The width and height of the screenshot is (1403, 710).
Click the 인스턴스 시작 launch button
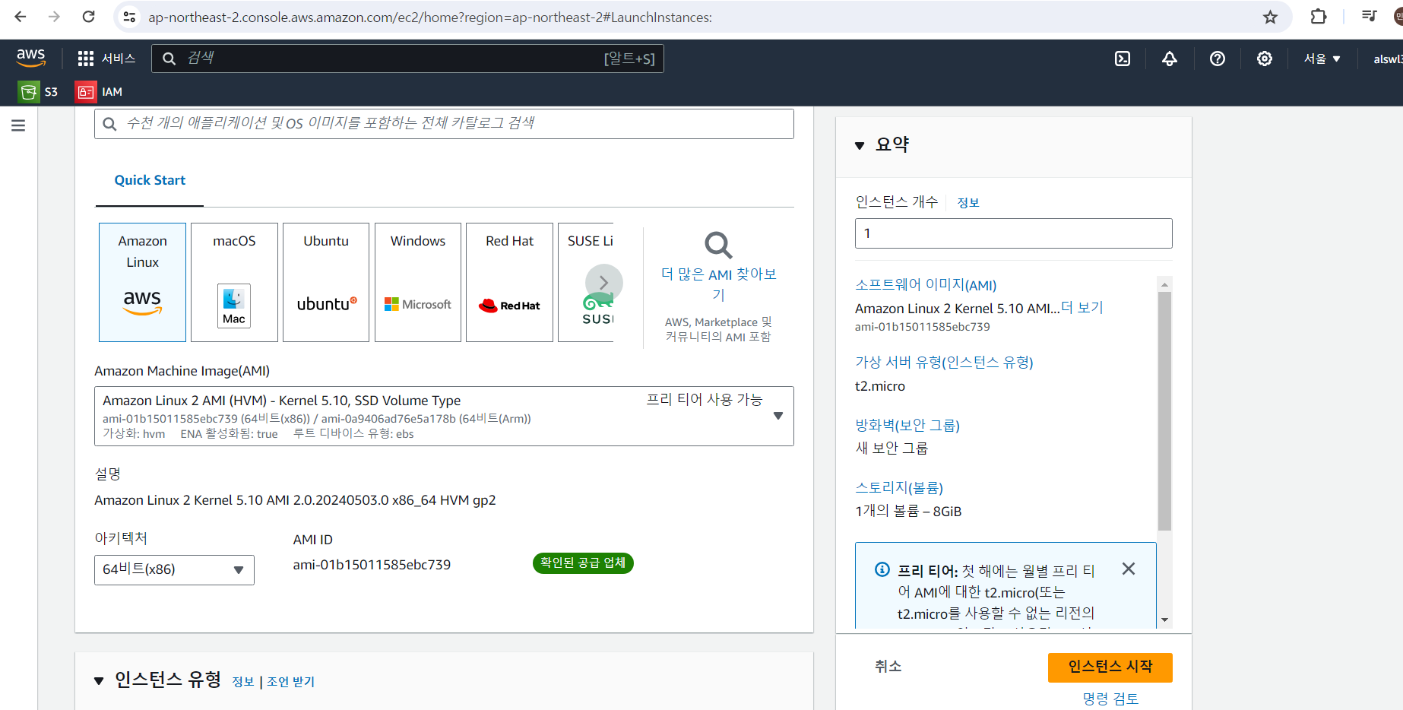point(1110,667)
